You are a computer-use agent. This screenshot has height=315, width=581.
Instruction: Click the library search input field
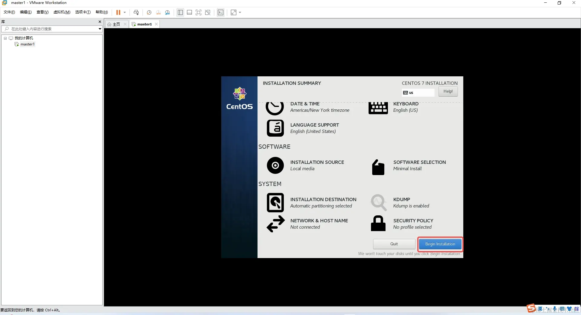pos(51,29)
